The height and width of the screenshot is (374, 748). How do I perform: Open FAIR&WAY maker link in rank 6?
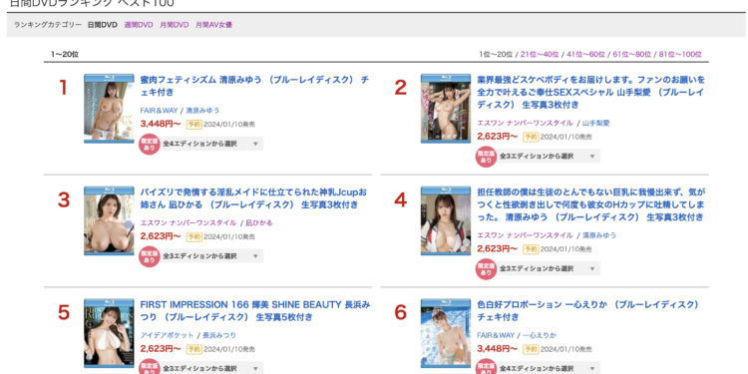(496, 335)
